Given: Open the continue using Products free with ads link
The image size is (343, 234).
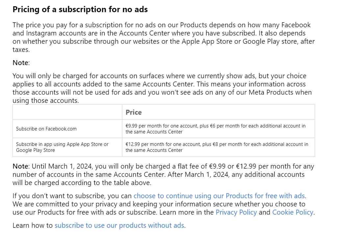Looking at the screenshot, I should 219,196.
